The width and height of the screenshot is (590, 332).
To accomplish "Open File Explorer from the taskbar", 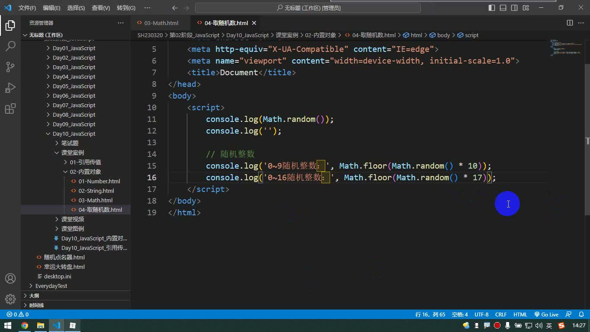I will point(40,326).
